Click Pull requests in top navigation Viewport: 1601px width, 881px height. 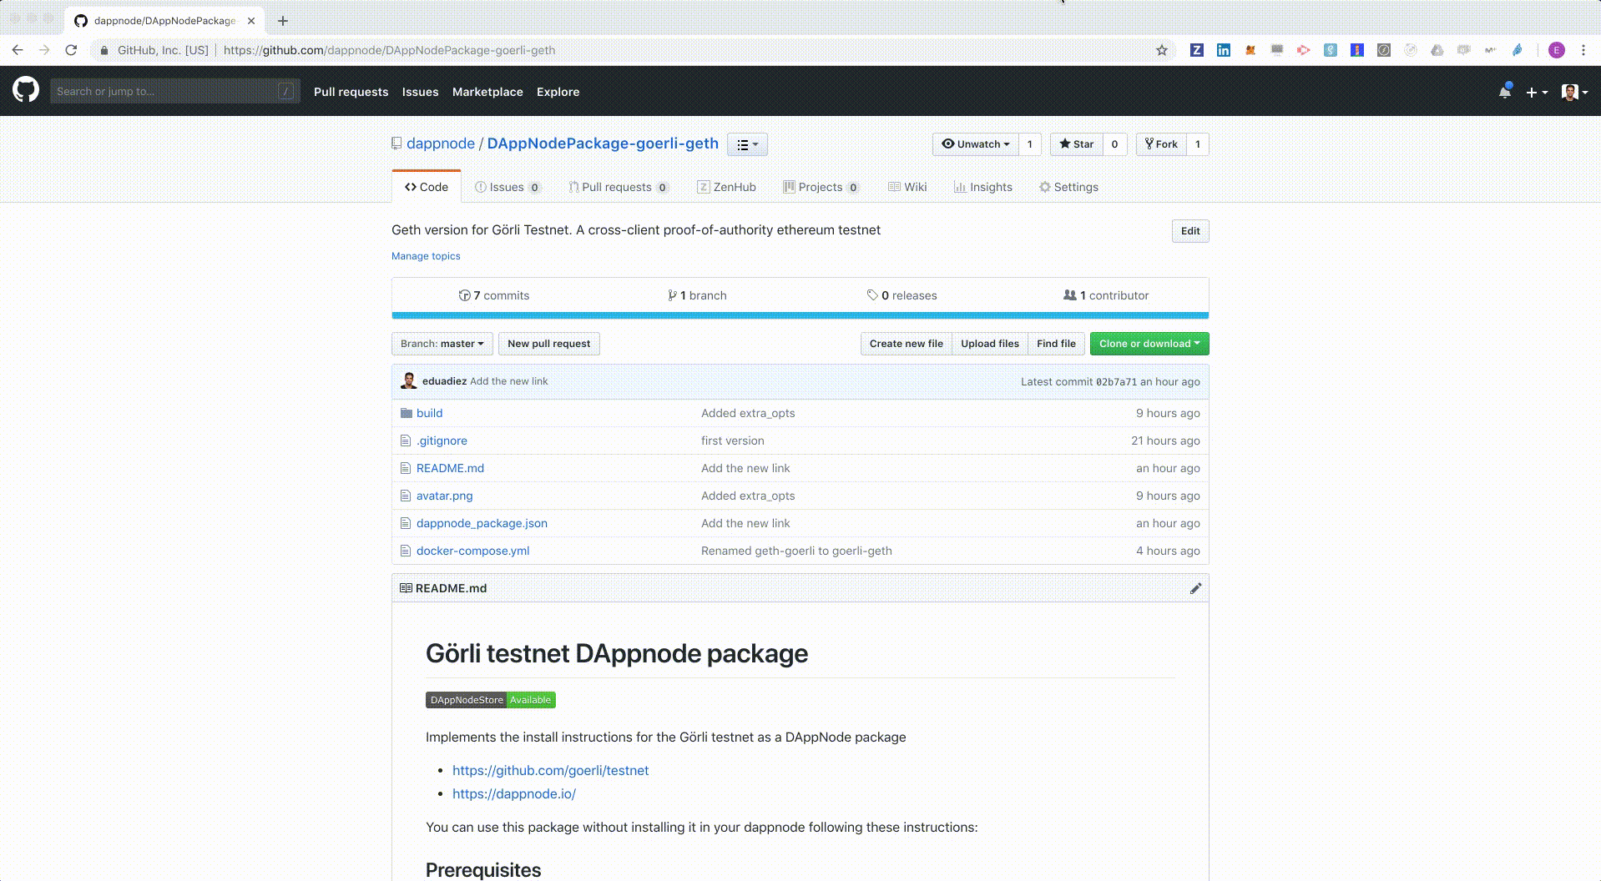[x=351, y=92]
